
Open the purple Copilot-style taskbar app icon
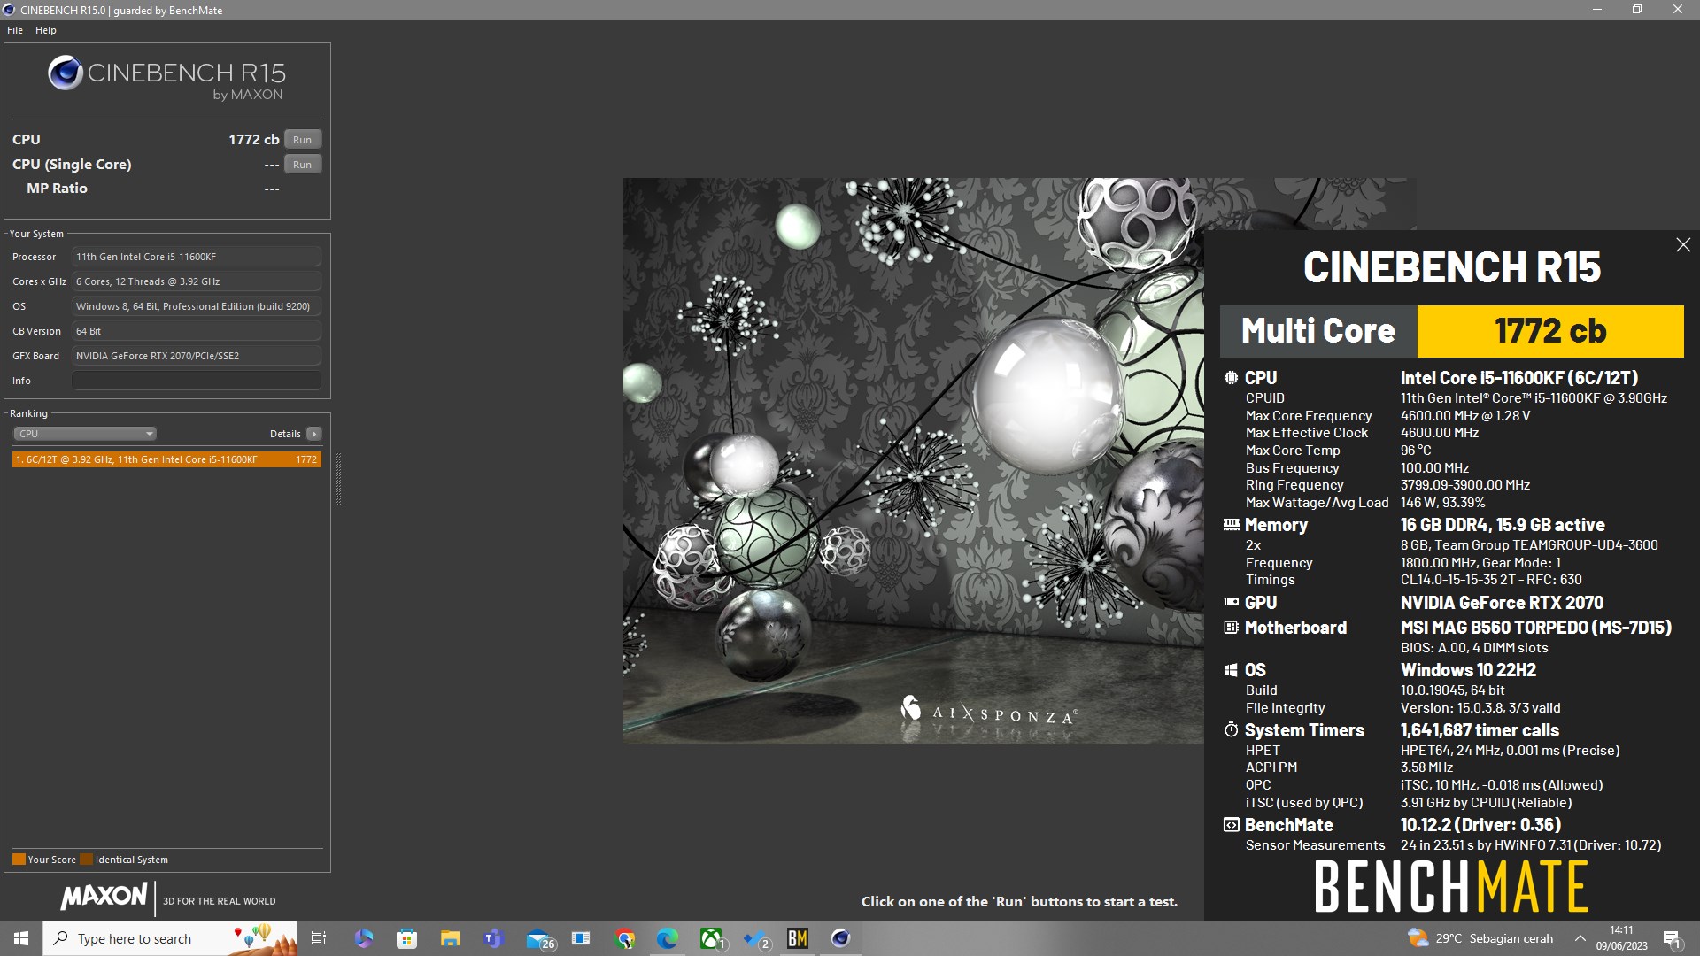pos(363,938)
